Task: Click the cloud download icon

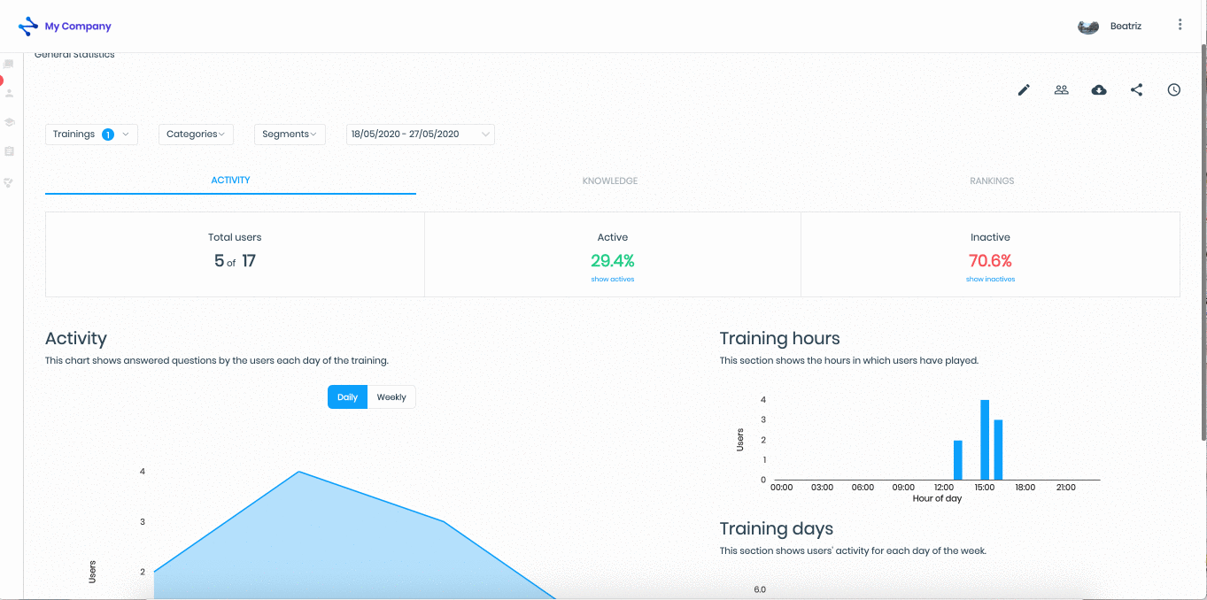Action: [x=1099, y=89]
